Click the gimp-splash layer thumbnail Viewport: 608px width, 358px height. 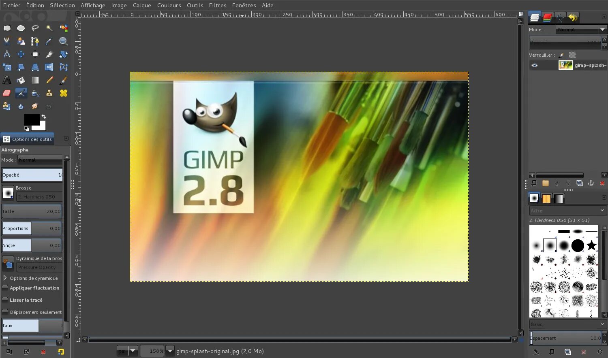tap(565, 65)
